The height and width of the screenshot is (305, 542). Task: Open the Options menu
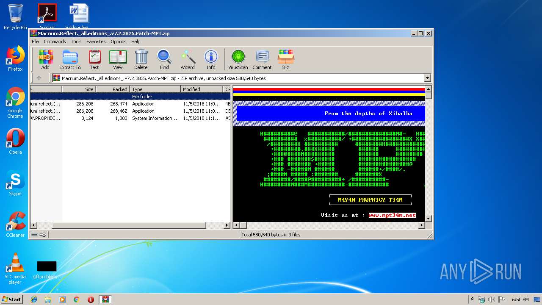[119, 42]
